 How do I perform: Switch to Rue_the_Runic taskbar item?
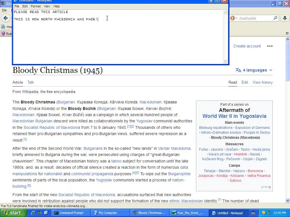click(189, 213)
